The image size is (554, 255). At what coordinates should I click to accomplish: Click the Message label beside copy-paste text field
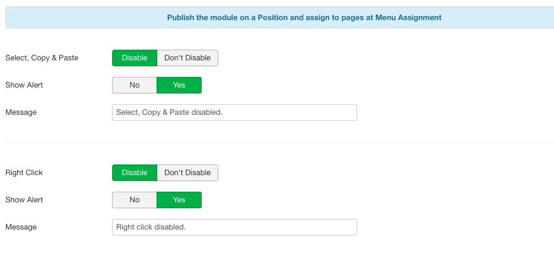21,112
